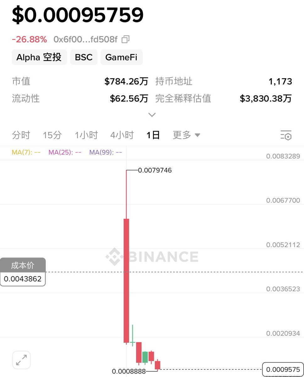Tap the BSC chain tag
This screenshot has height=377, width=304.
click(x=84, y=57)
